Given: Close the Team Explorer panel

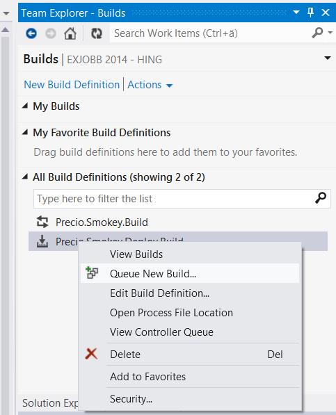Looking at the screenshot, I should click(326, 13).
